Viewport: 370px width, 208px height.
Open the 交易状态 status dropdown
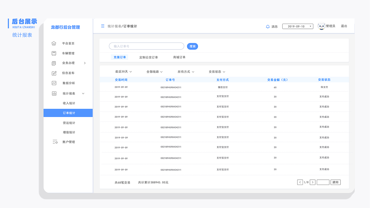217,71
